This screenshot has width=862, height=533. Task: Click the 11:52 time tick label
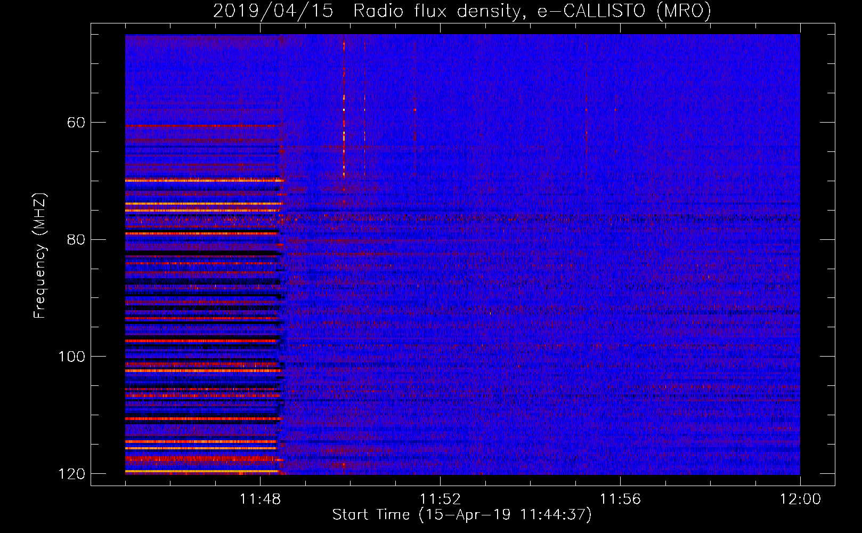440,499
